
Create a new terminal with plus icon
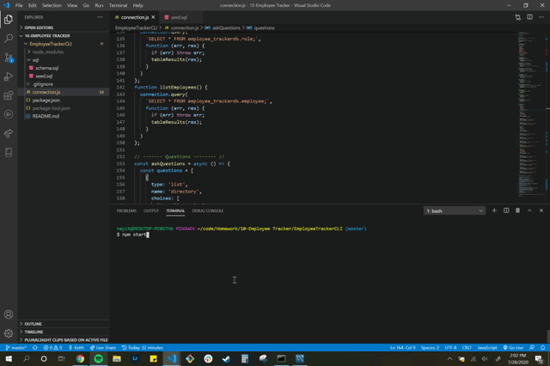[494, 210]
